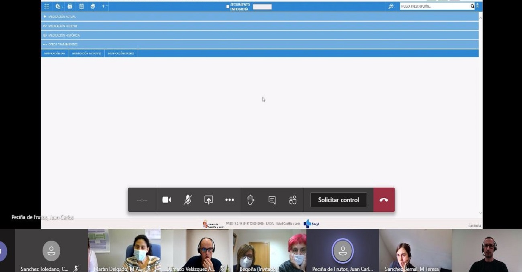Hang up the call with red button

(384, 200)
